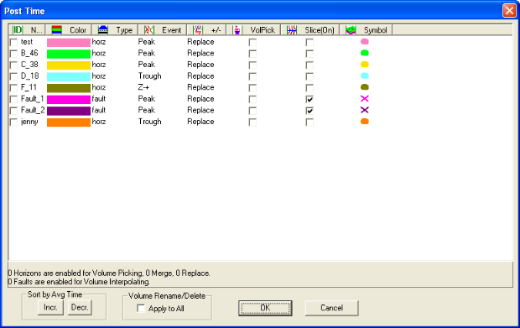Open the green color swatch for B_46
The image size is (520, 328).
coord(69,54)
